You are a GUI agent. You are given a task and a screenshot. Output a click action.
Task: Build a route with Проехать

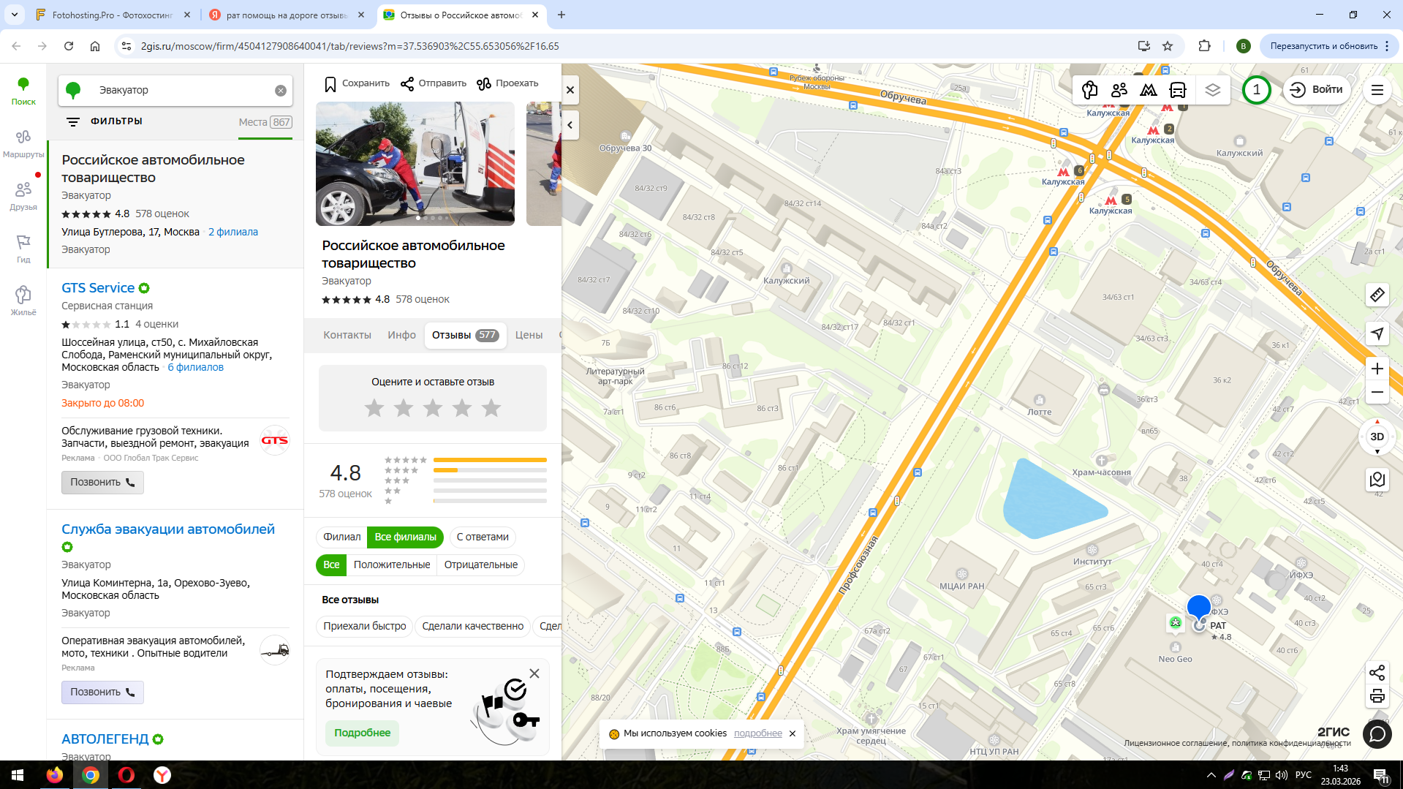[507, 83]
